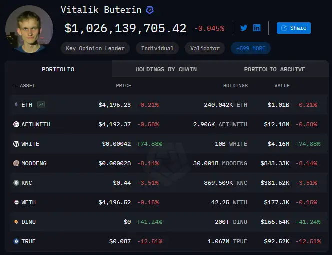
Task: Open the Twitter profile icon
Action: click(x=244, y=28)
